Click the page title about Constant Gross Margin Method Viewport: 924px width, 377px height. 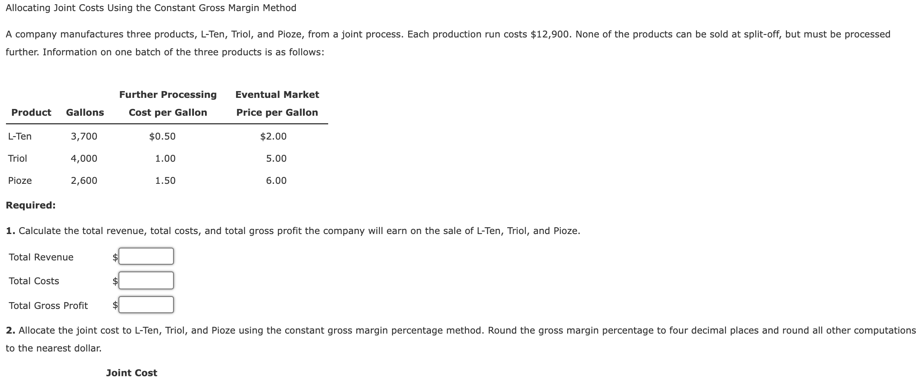pyautogui.click(x=151, y=8)
